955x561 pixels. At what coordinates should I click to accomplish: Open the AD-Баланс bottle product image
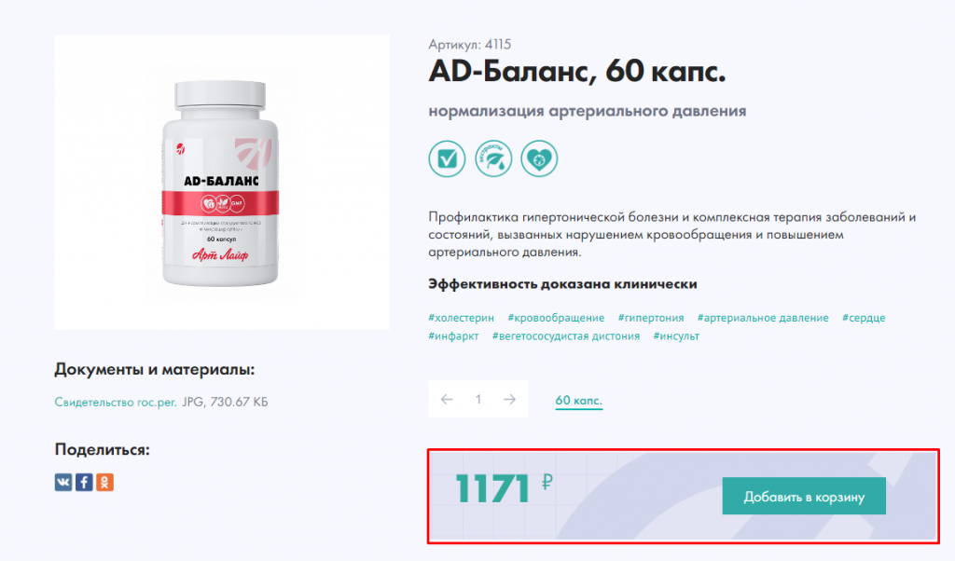coord(222,182)
